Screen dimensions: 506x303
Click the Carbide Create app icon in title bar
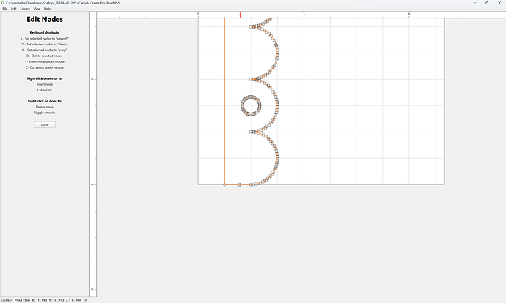(x=3, y=3)
